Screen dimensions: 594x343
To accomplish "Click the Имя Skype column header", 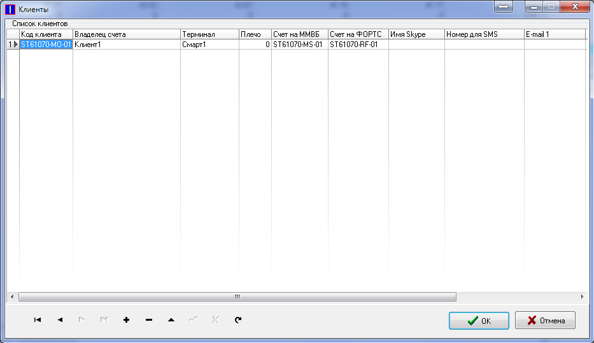I will (416, 34).
